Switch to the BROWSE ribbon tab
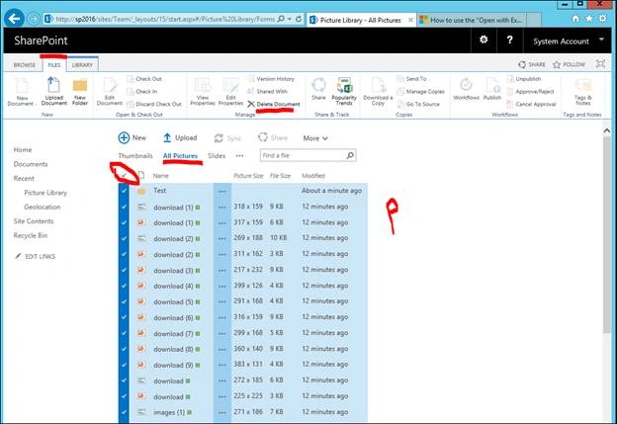The width and height of the screenshot is (617, 424). 25,65
